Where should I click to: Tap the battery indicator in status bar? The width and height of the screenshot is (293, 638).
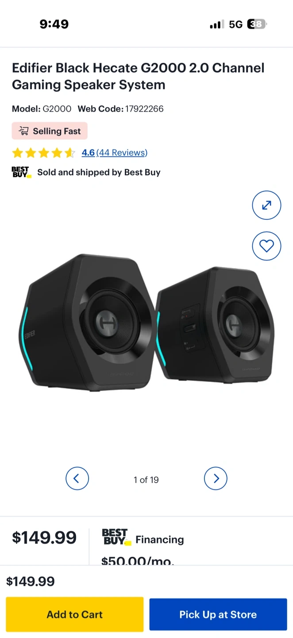pyautogui.click(x=257, y=24)
